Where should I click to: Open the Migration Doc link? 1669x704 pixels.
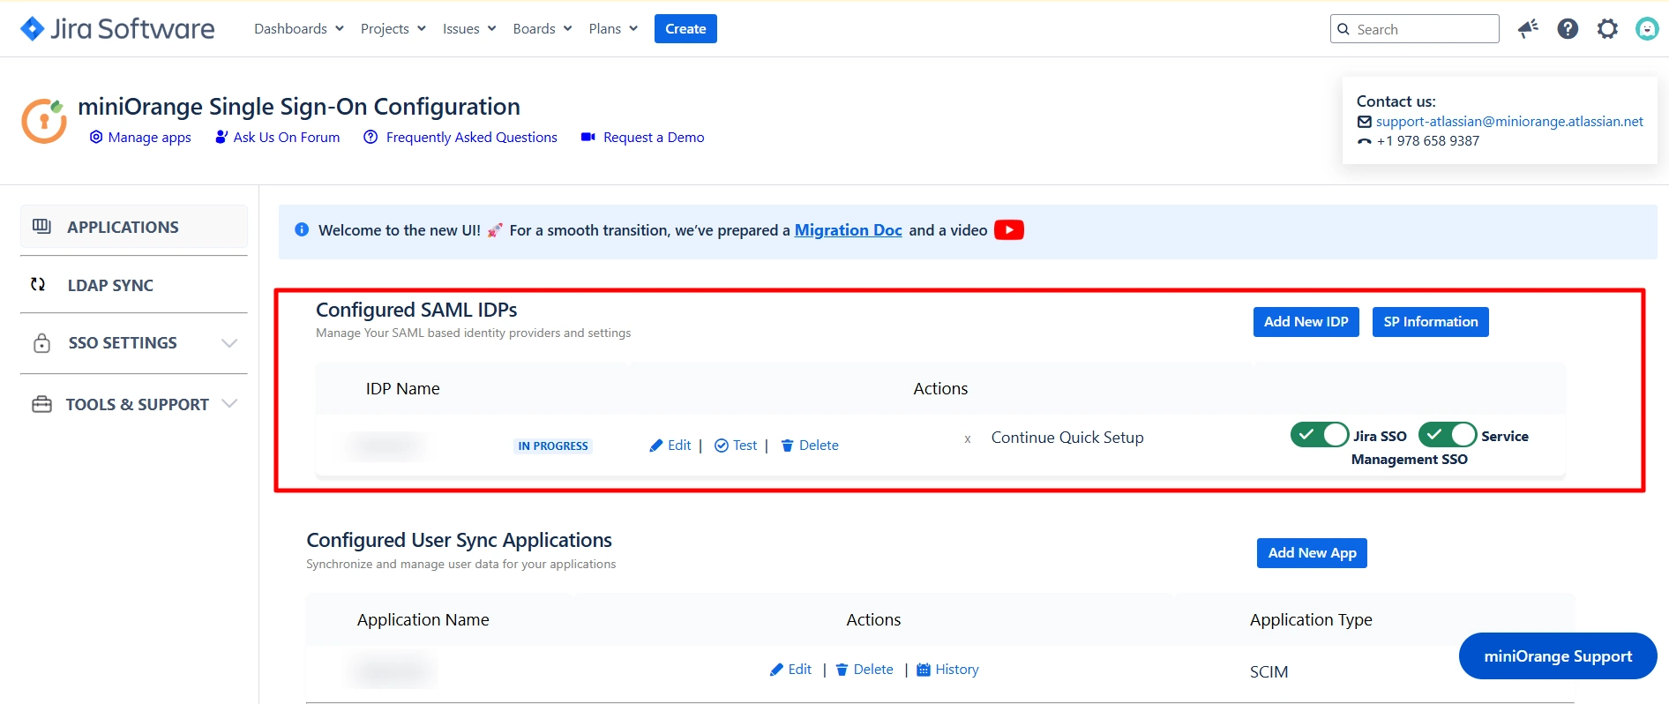pyautogui.click(x=848, y=230)
